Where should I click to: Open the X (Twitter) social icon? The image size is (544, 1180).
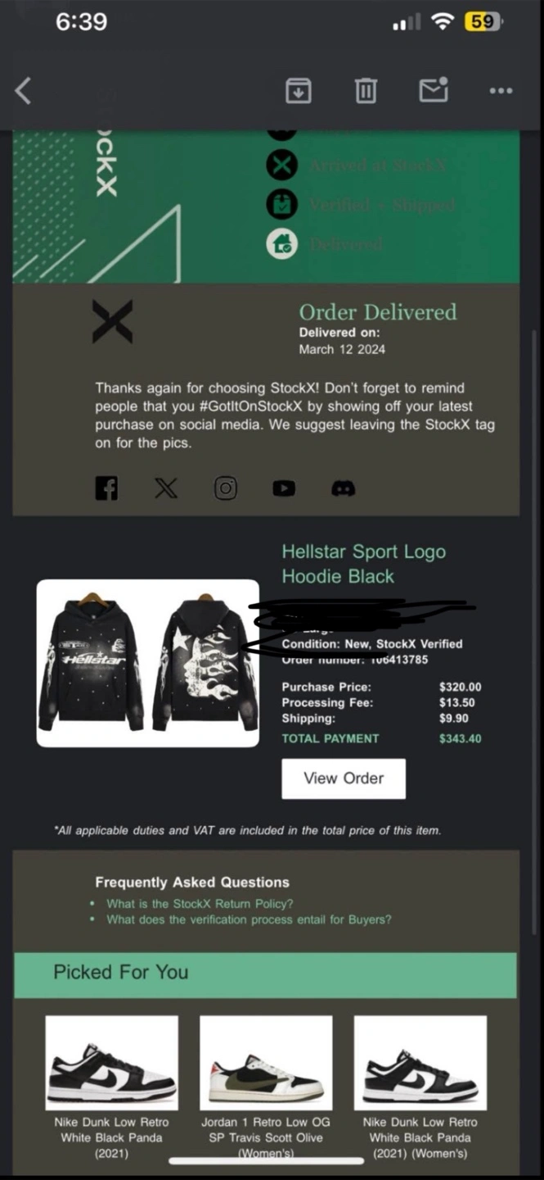click(166, 488)
